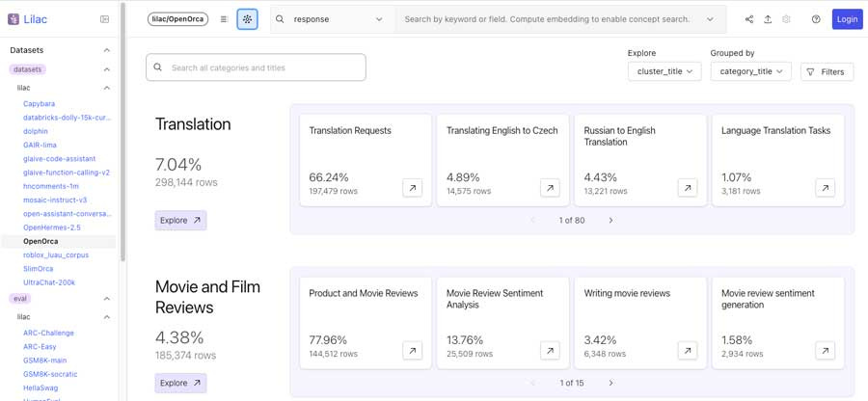Open the help question mark icon

coord(816,19)
